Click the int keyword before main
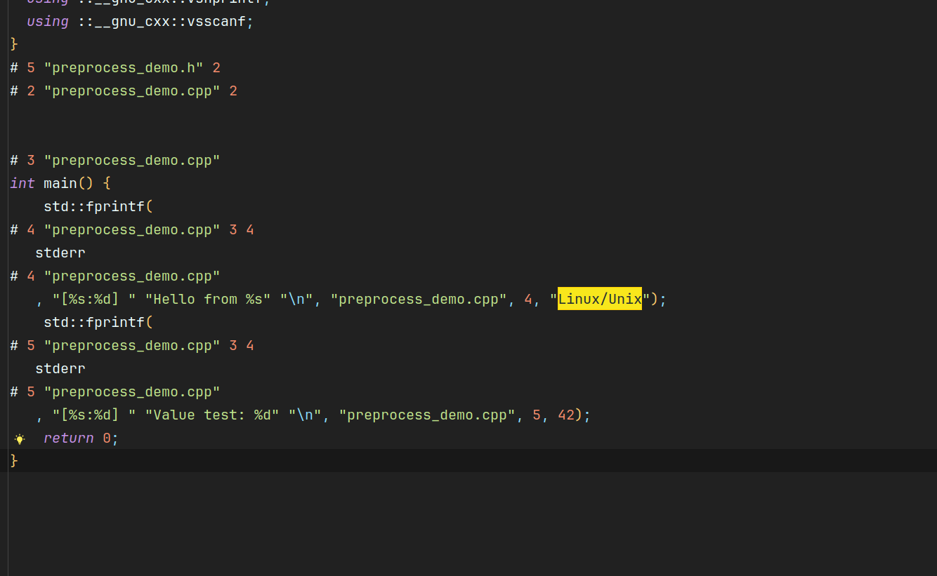Screen dimensions: 937x576 (x=22, y=184)
